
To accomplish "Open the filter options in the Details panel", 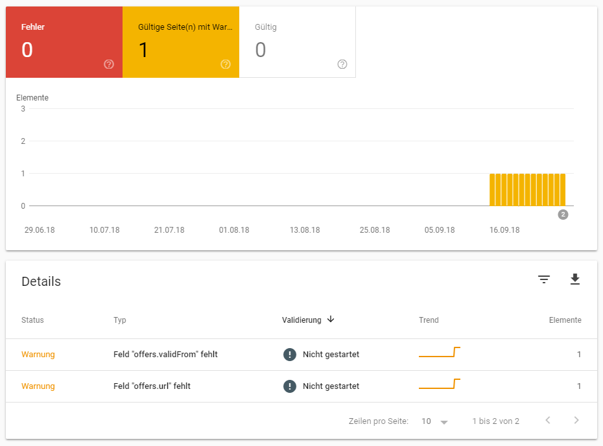I will 543,279.
